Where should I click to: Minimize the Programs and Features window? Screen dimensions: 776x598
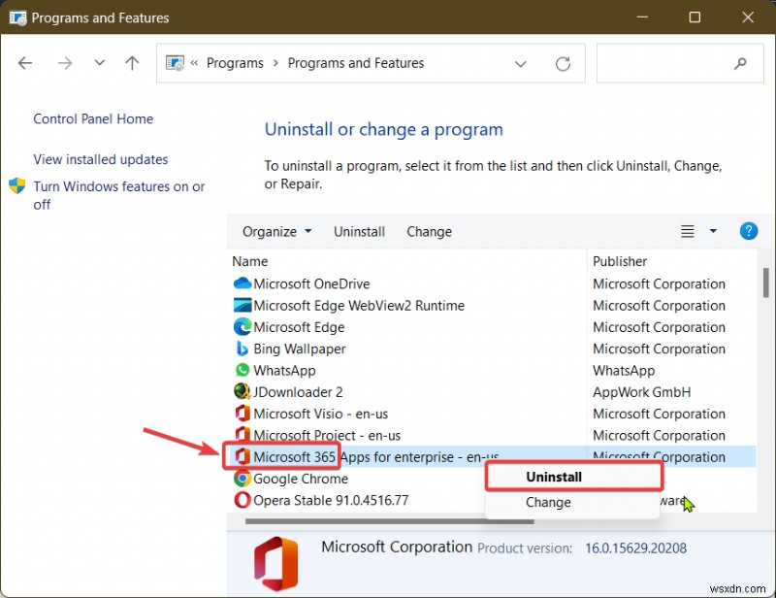click(642, 17)
